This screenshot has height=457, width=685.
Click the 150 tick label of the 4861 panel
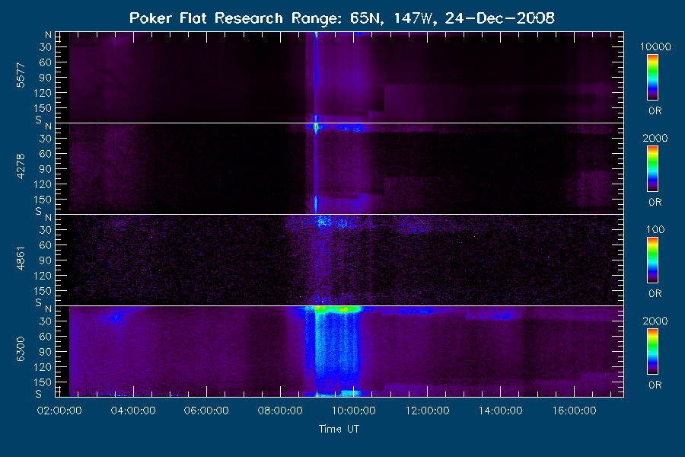click(x=43, y=291)
